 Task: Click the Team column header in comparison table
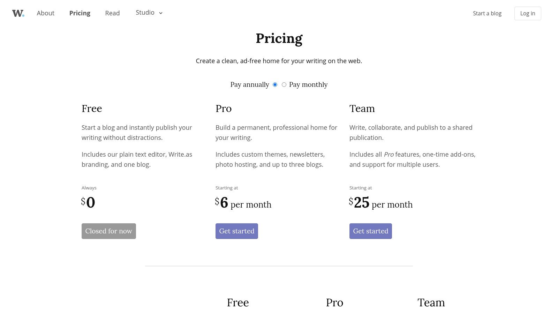[431, 302]
